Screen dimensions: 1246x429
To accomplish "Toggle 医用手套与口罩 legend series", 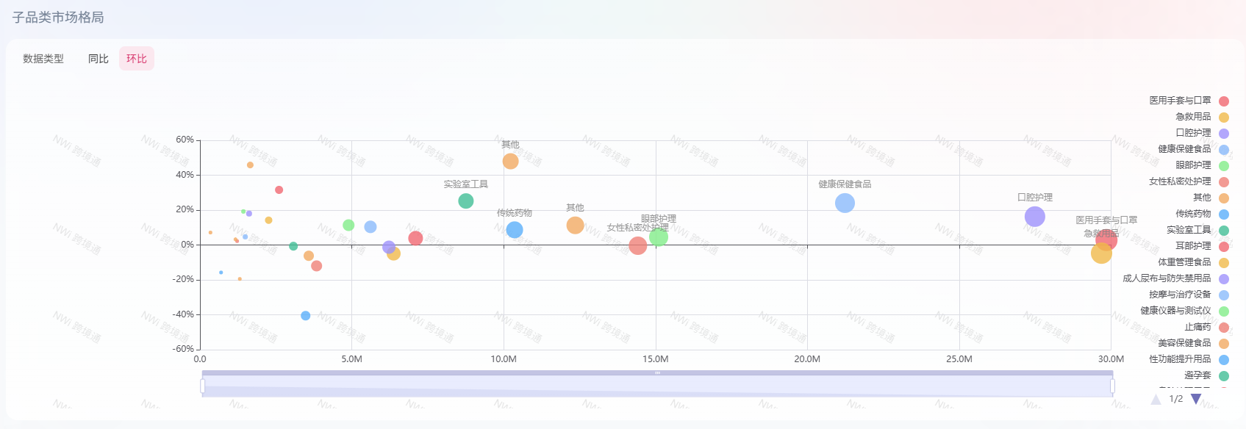I will (x=1180, y=101).
